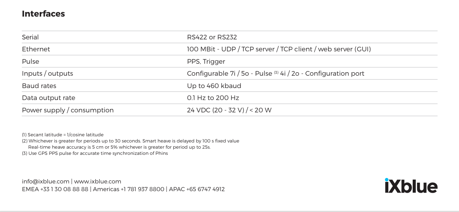Click footnote (3) GPS PPS pulse text
The width and height of the screenshot is (459, 212).
coord(95,153)
